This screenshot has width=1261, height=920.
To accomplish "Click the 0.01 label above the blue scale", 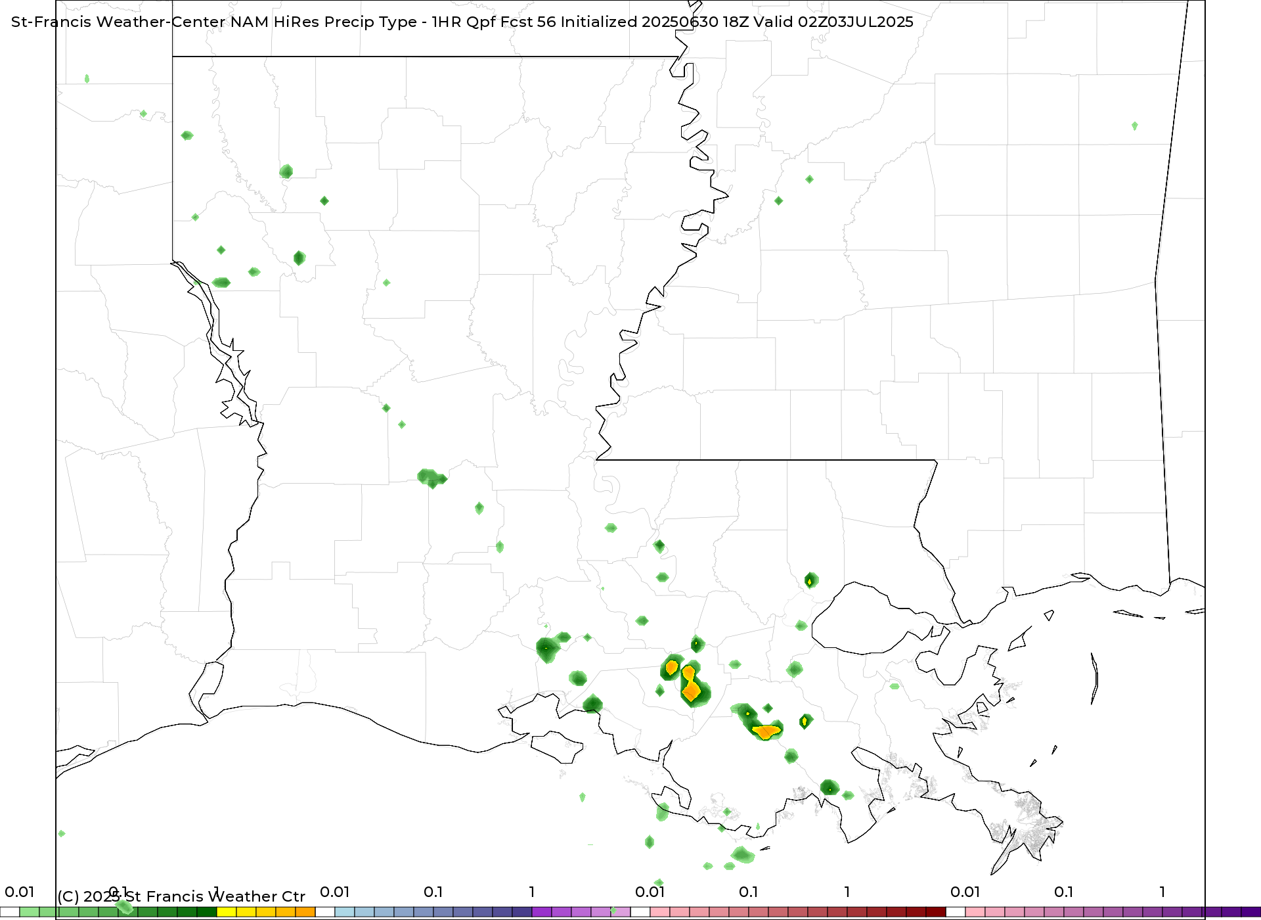I will (334, 892).
